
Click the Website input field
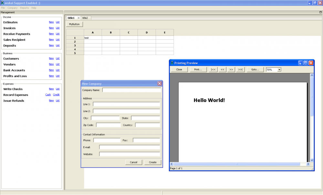[x=130, y=154]
